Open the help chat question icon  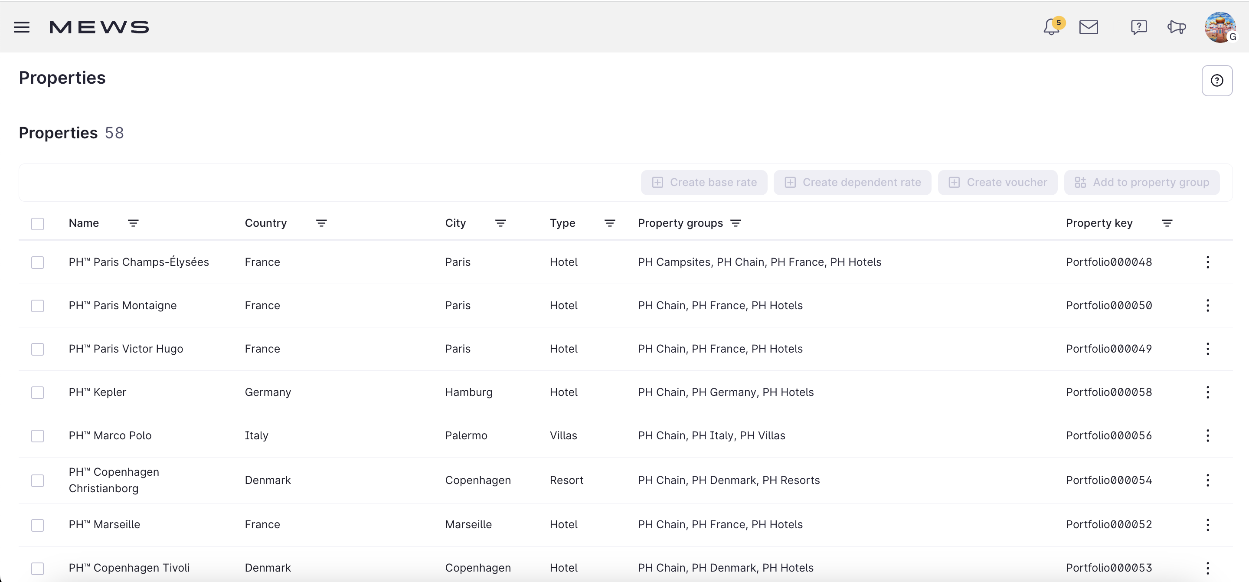click(1138, 27)
